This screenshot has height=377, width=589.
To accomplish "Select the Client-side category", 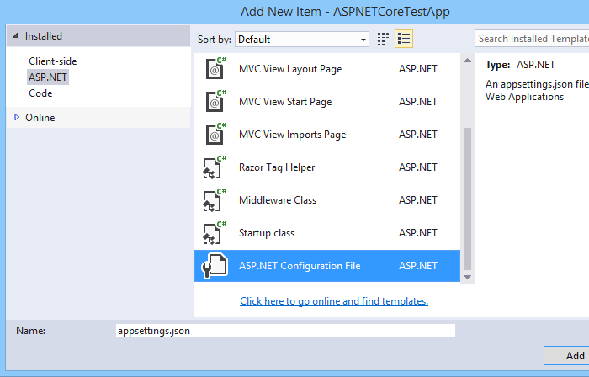I will click(x=52, y=61).
